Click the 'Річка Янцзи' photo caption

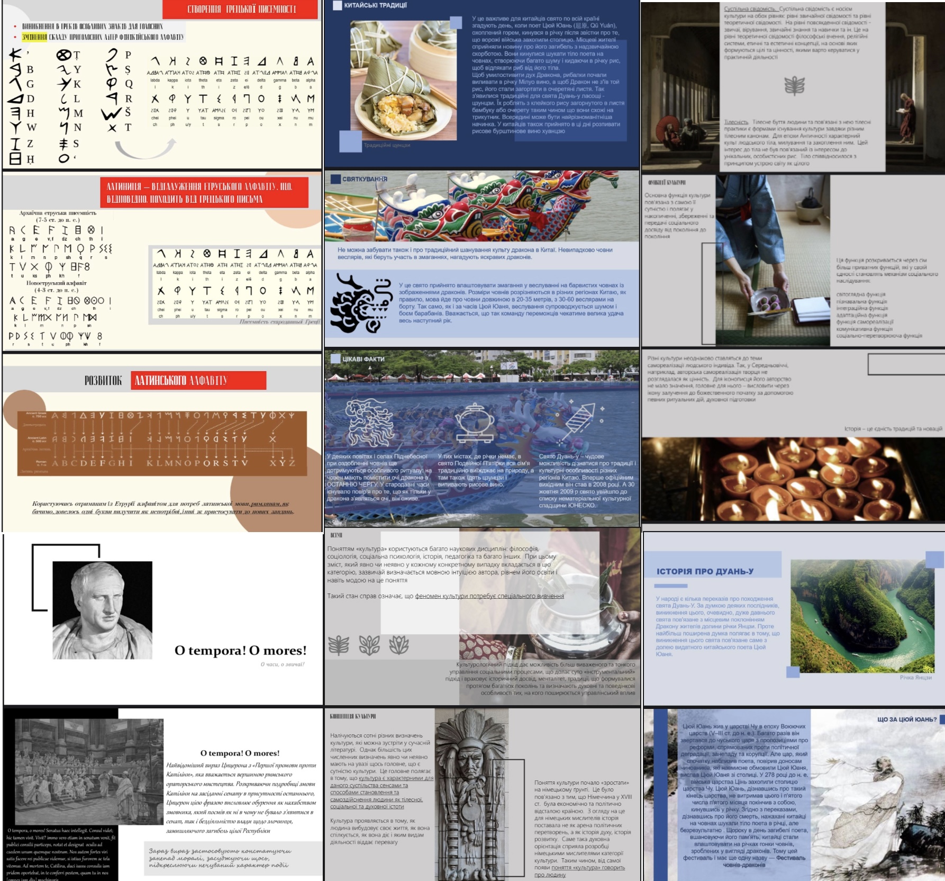tap(915, 677)
